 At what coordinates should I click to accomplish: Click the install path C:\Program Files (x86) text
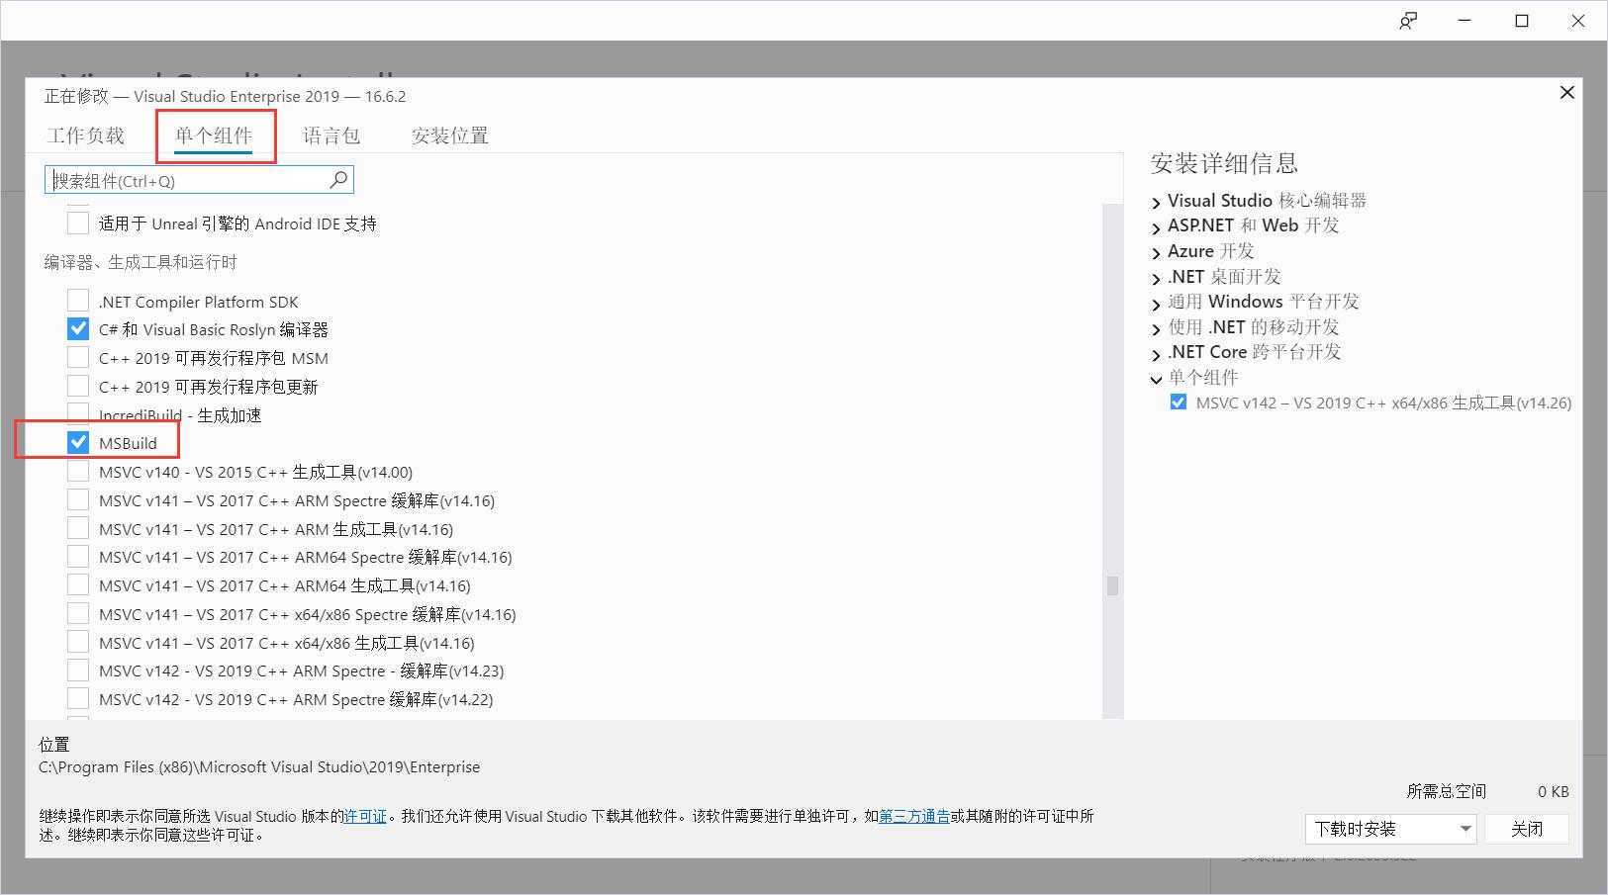tap(259, 766)
